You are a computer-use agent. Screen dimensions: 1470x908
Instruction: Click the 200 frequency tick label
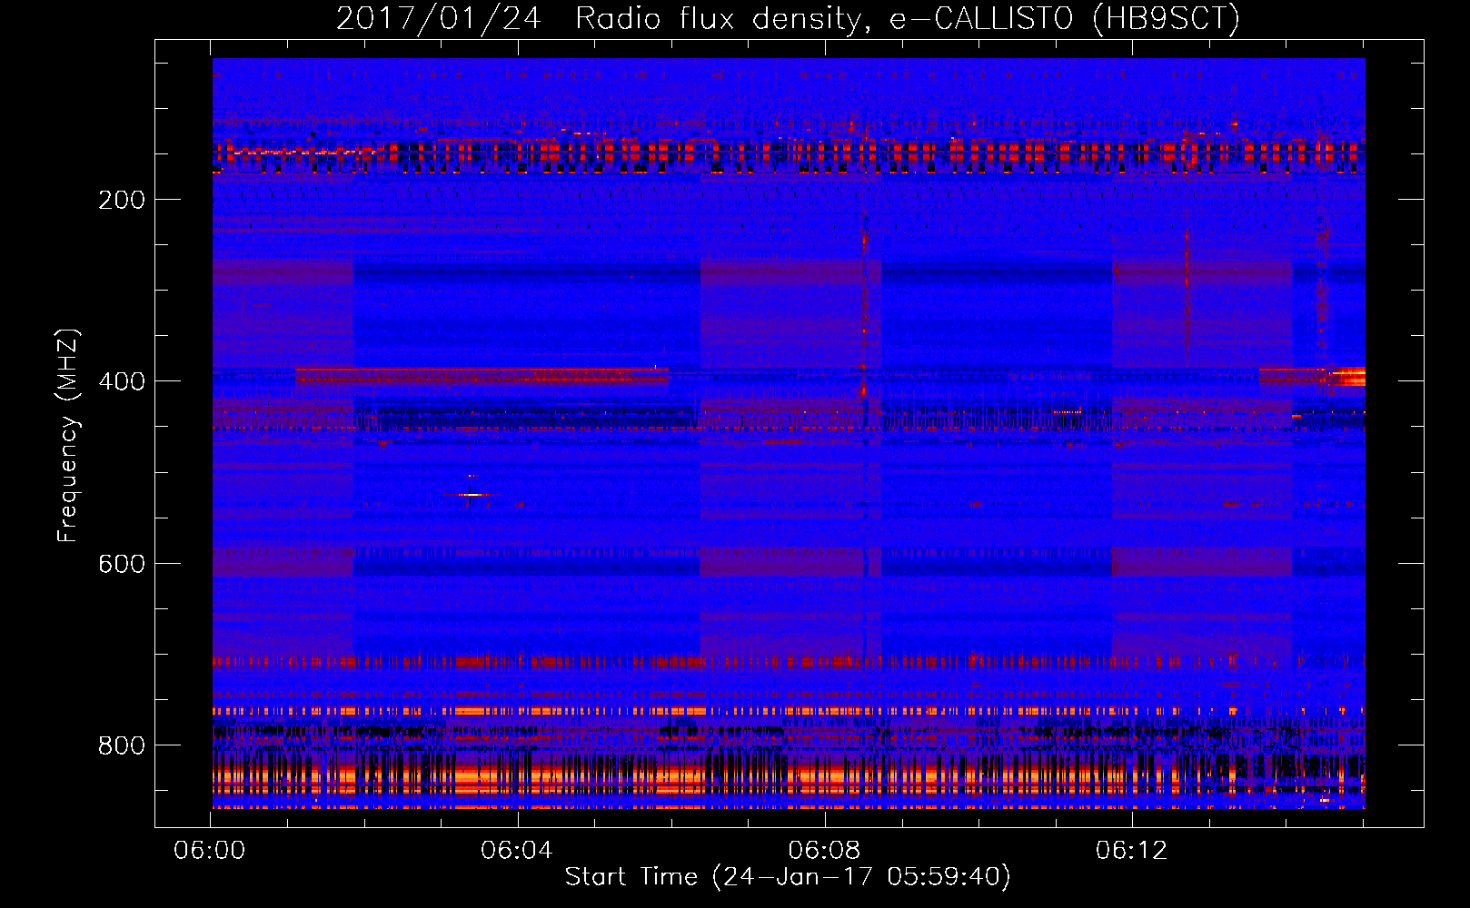pos(122,200)
